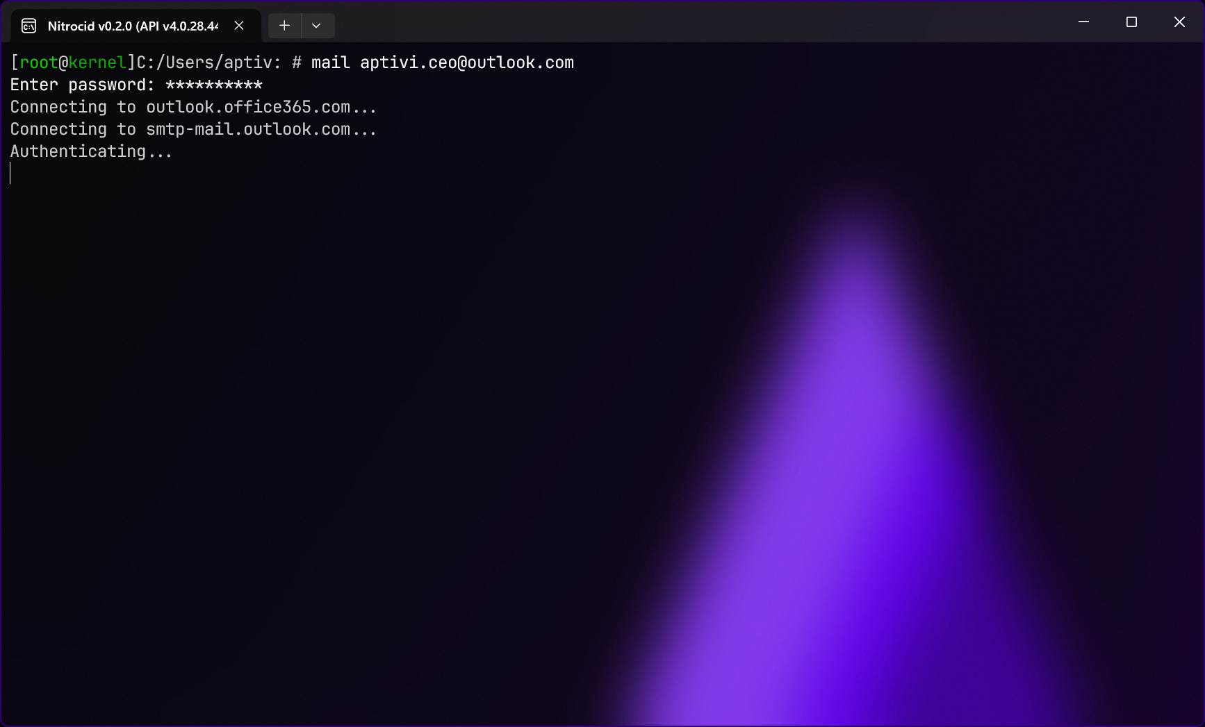The height and width of the screenshot is (727, 1205).
Task: Click the C:/Users/aptiv path in the prompt
Action: coord(204,62)
